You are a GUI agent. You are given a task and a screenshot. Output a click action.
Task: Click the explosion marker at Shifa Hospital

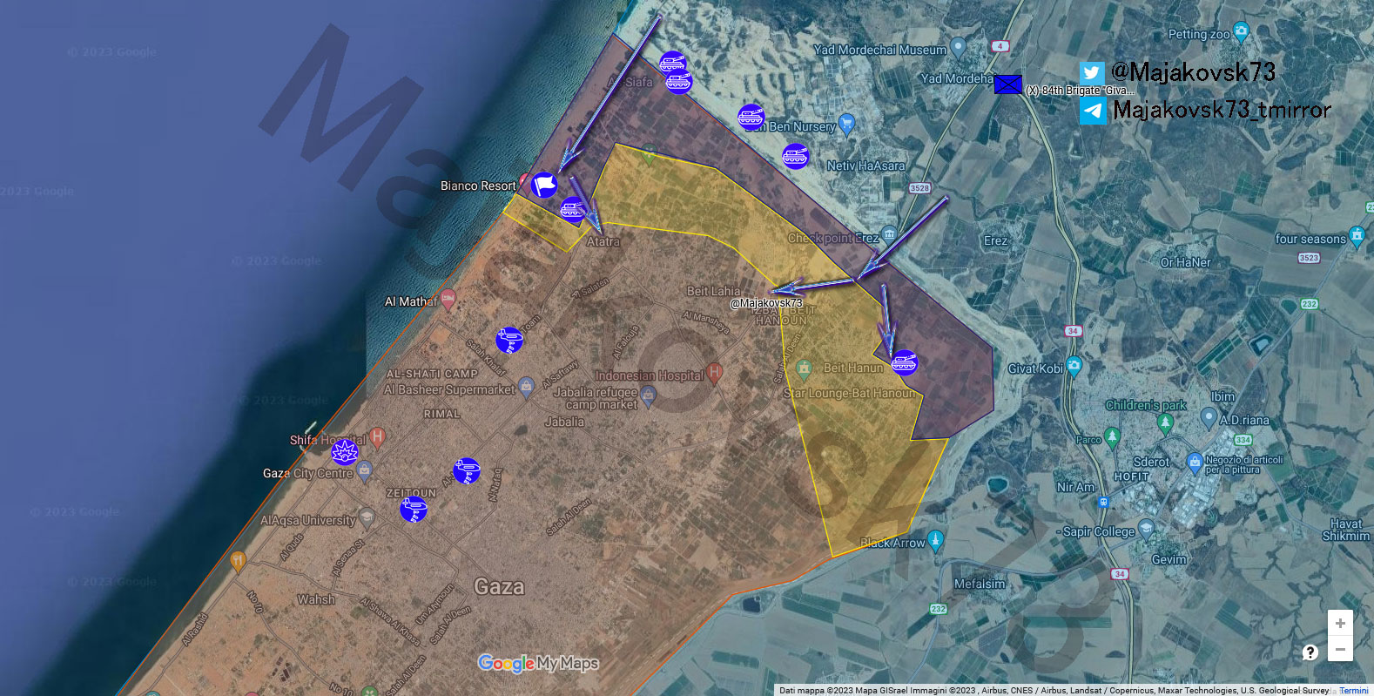[x=345, y=452]
